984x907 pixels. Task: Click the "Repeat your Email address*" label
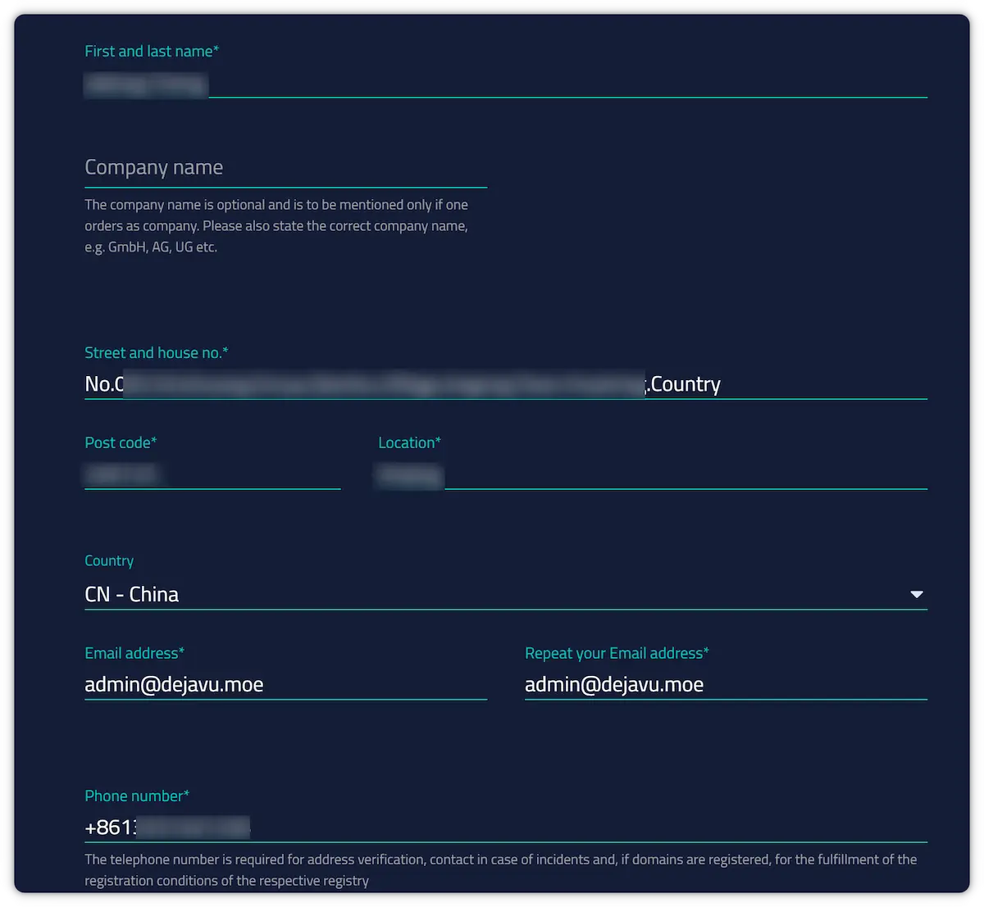point(617,653)
